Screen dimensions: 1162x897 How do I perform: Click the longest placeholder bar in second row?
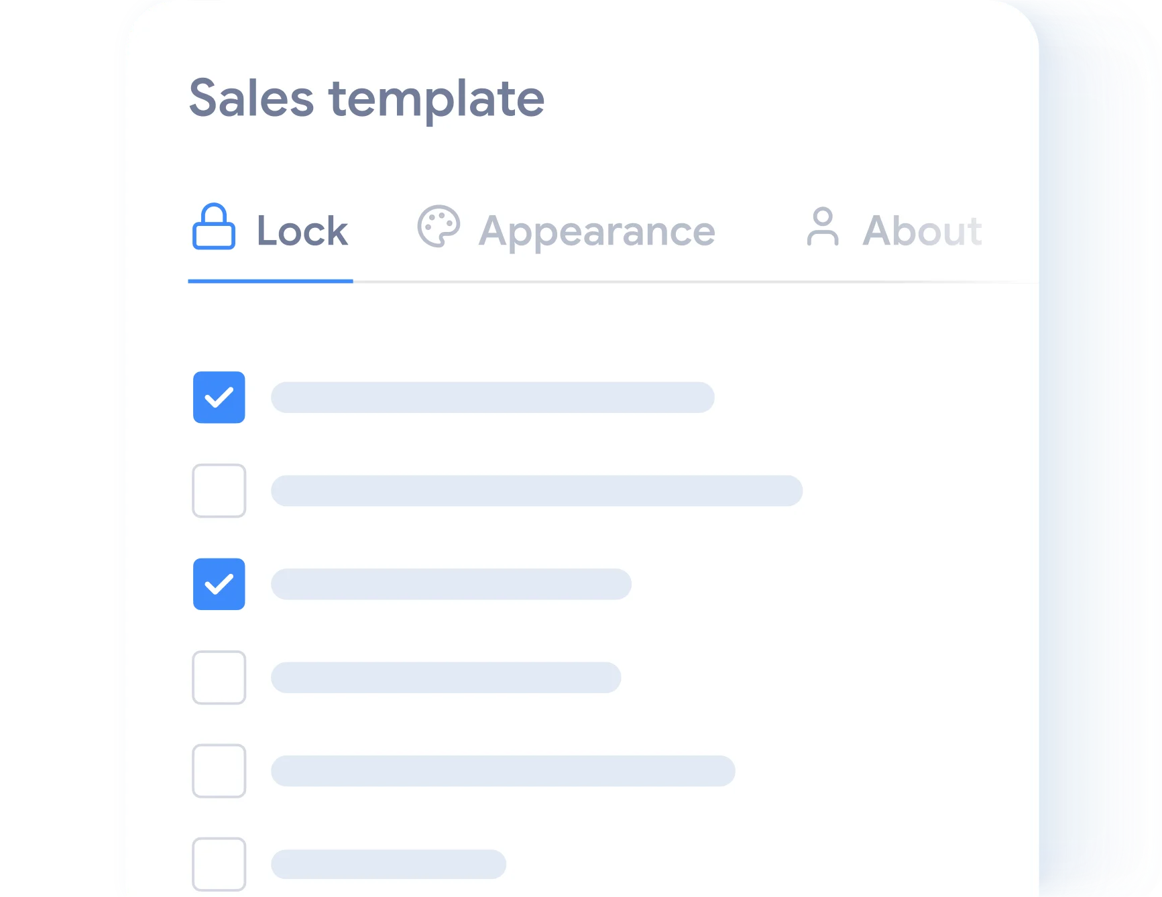[536, 491]
